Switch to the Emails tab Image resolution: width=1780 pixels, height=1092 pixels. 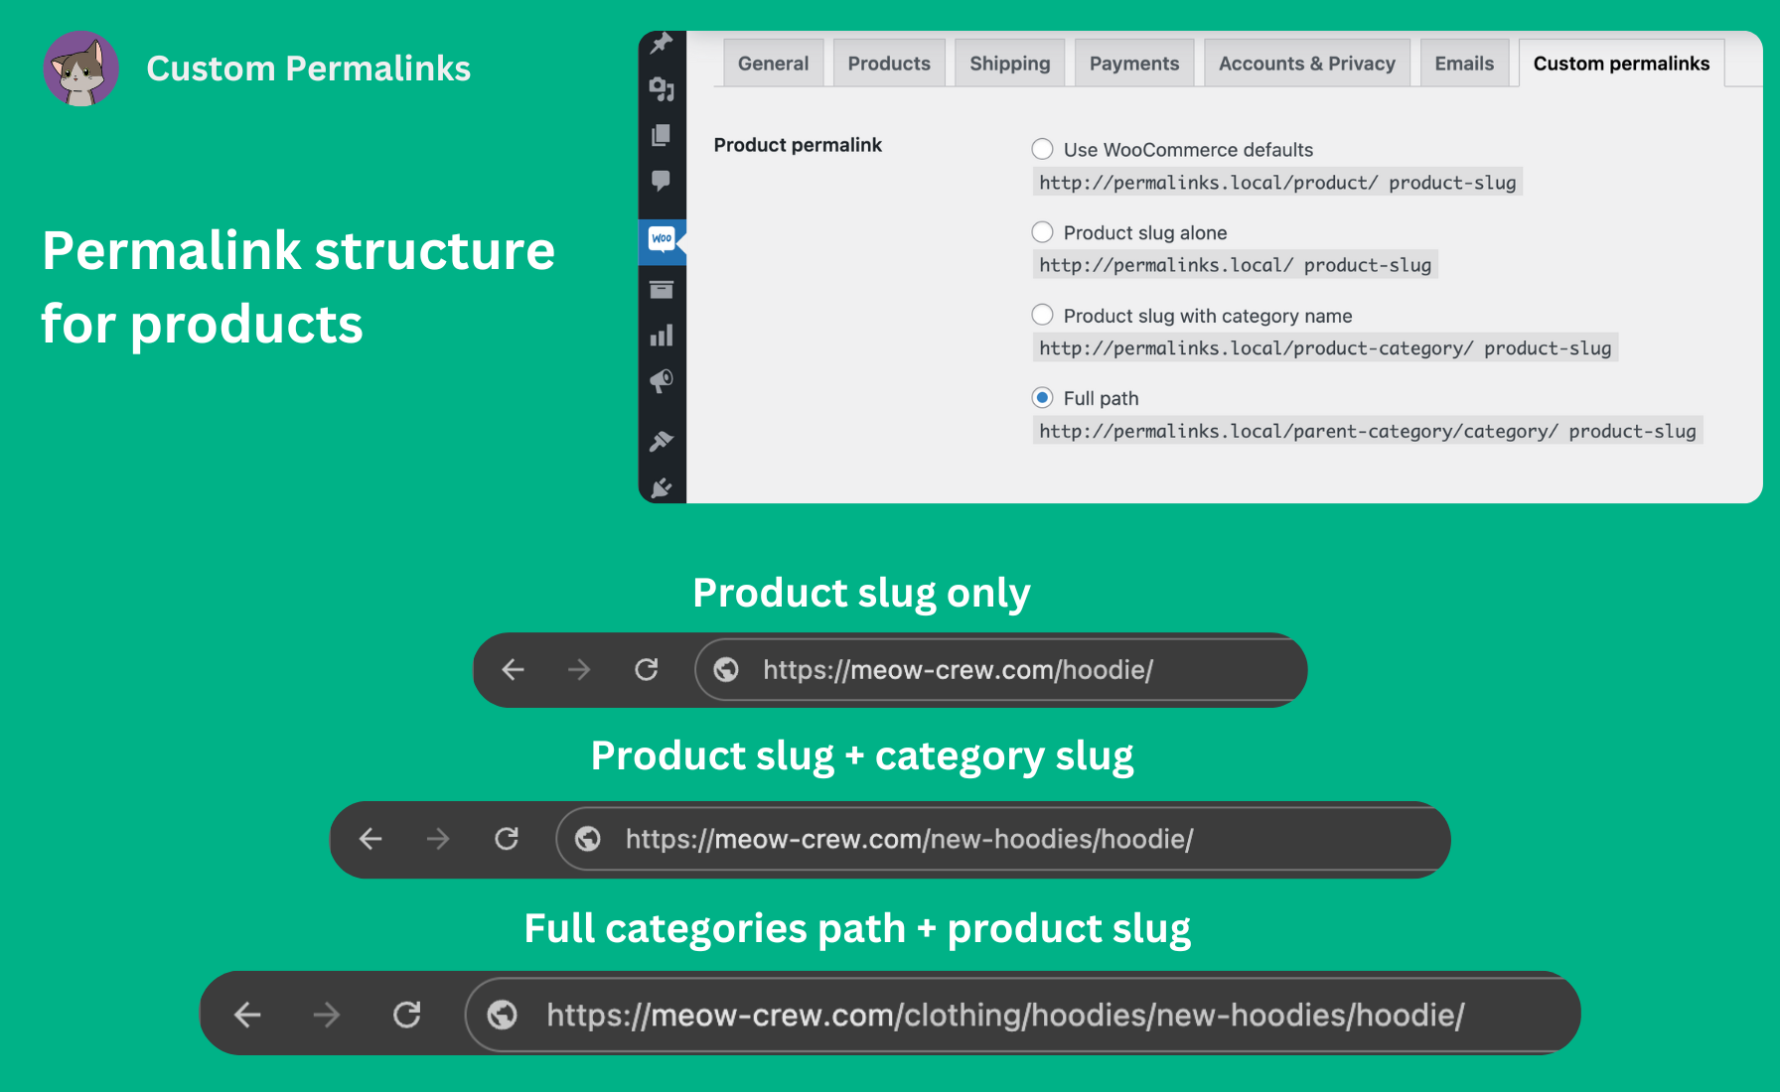(1464, 62)
